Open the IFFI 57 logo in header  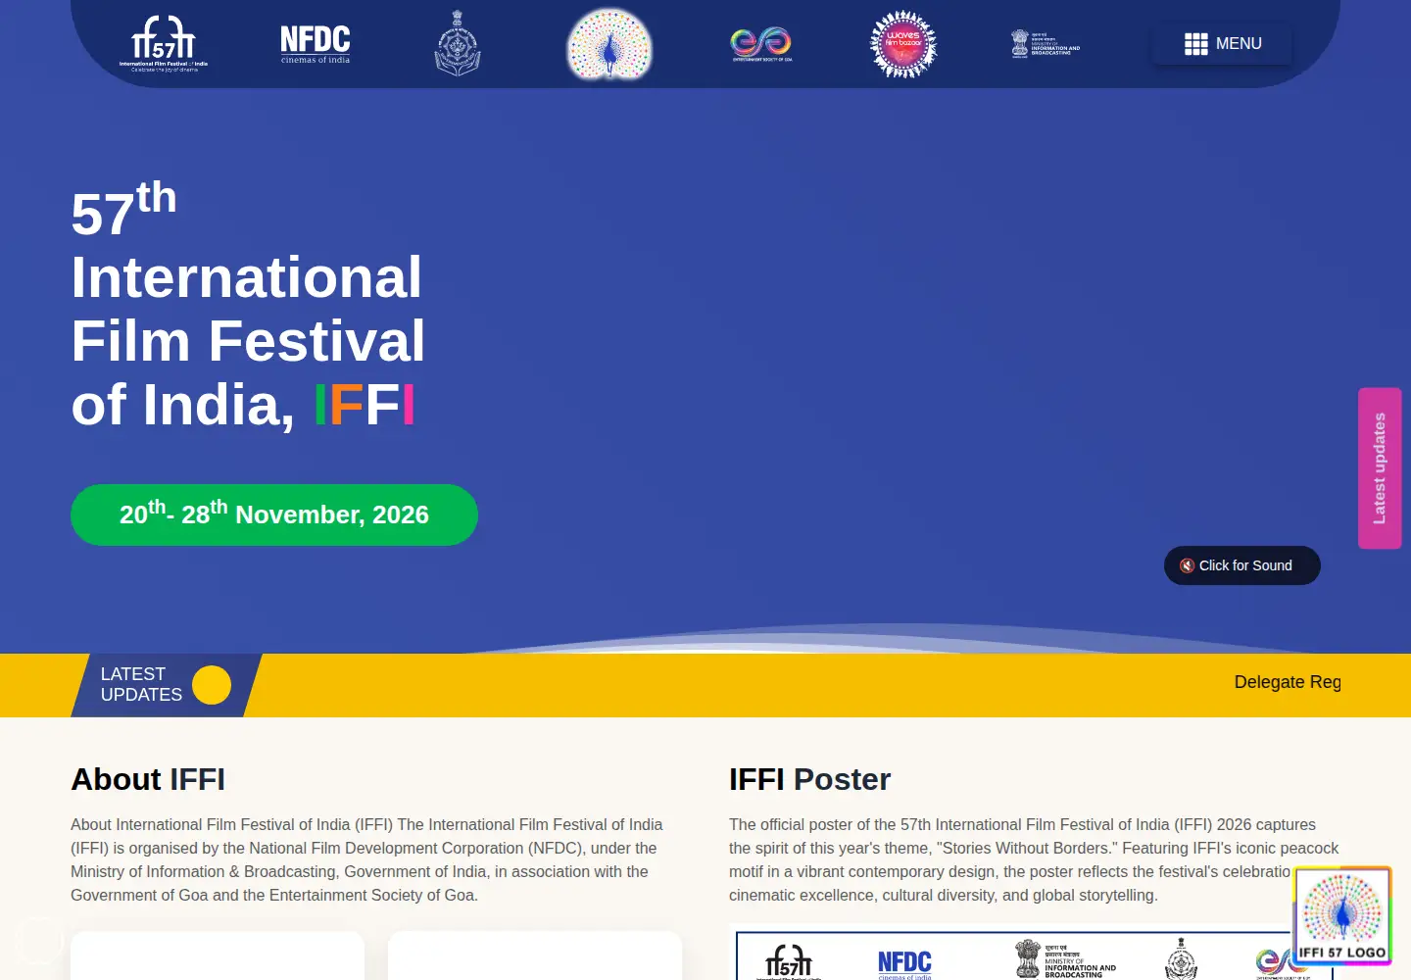[164, 44]
